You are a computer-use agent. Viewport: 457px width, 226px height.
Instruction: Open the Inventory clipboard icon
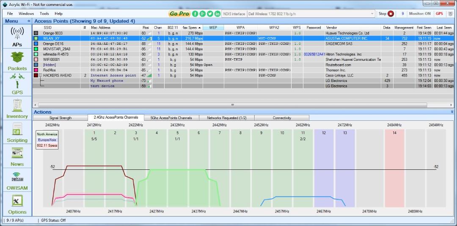[17, 106]
